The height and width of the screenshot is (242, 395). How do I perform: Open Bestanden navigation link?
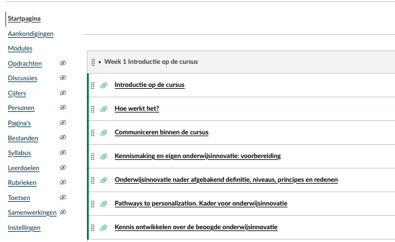[x=23, y=138]
